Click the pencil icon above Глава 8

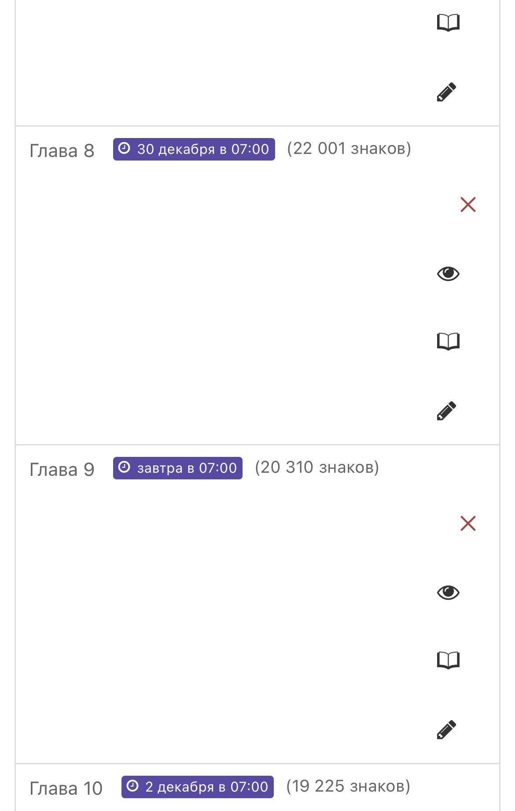pyautogui.click(x=446, y=92)
